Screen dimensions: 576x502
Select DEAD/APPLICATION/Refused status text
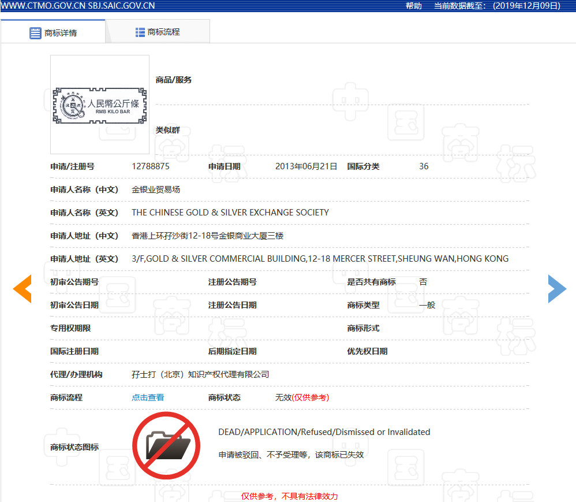(x=324, y=432)
